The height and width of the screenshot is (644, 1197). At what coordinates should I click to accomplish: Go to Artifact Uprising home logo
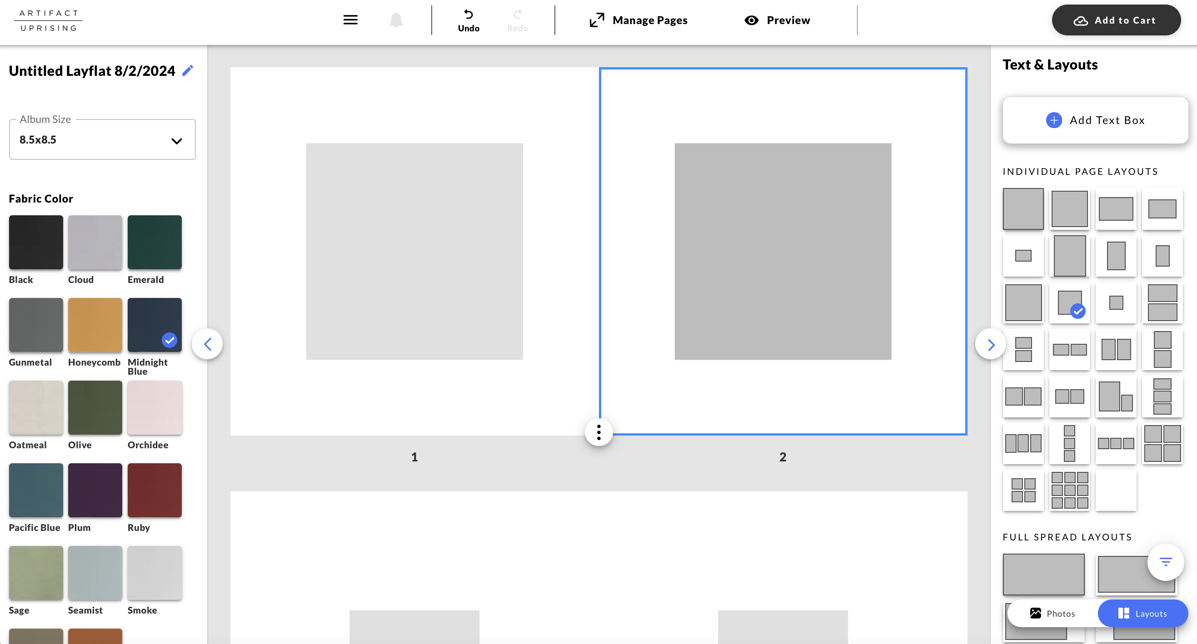click(48, 20)
